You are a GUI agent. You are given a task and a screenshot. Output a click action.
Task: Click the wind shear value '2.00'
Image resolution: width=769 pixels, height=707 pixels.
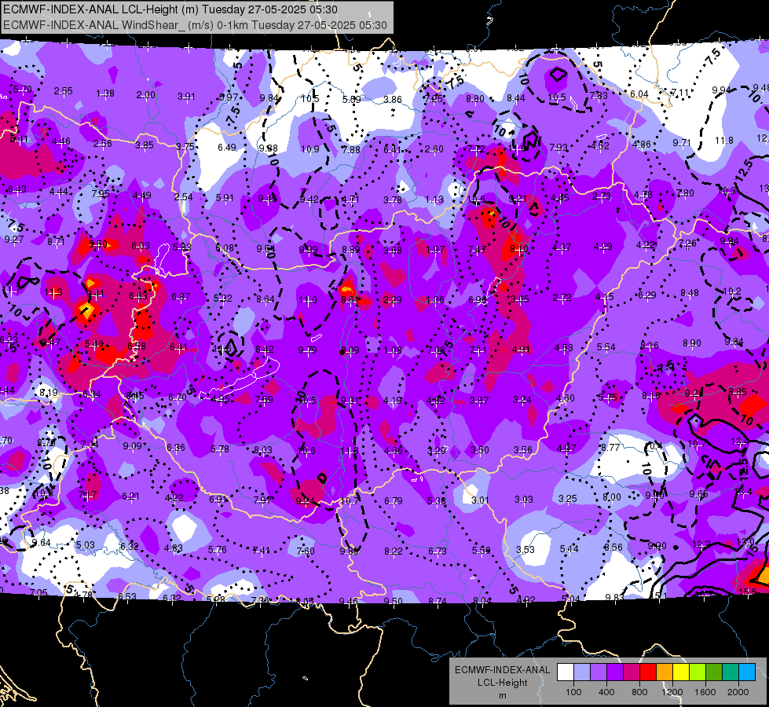[x=145, y=95]
